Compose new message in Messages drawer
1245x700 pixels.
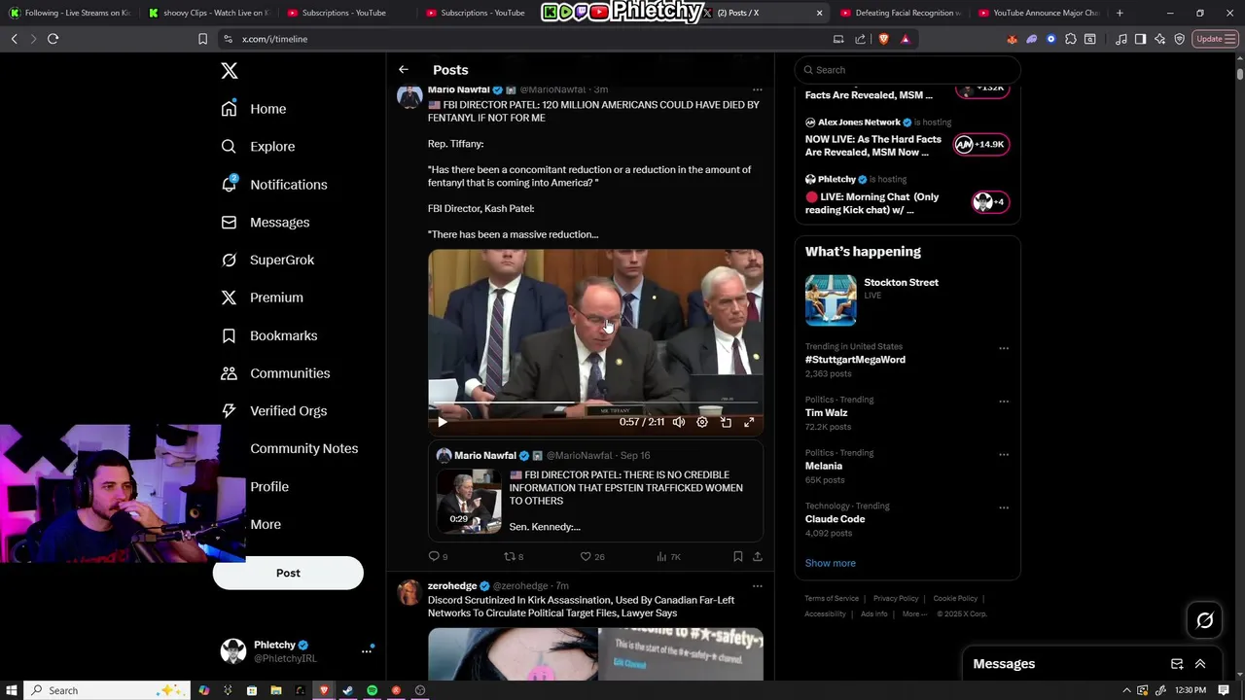(x=1177, y=664)
